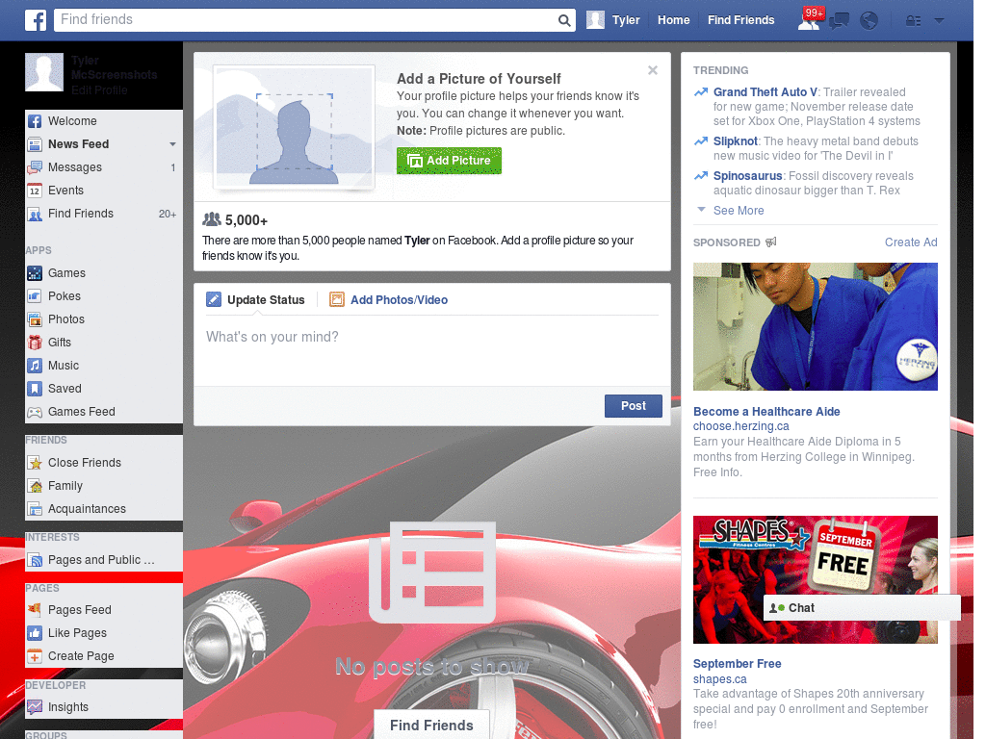Open the account menu dropdown arrow
Screen dimensions: 986x739
(939, 21)
